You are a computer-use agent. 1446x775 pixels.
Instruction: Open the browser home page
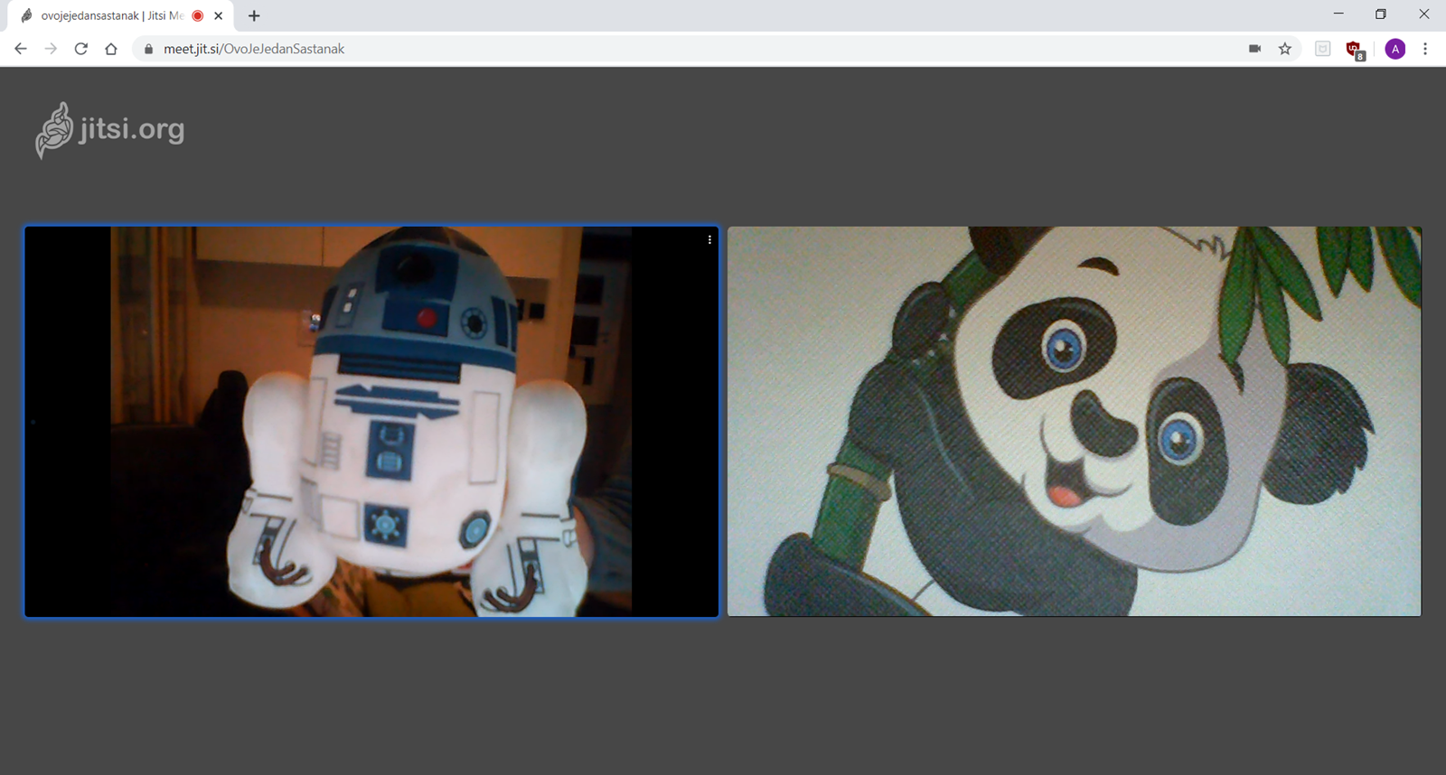click(111, 49)
